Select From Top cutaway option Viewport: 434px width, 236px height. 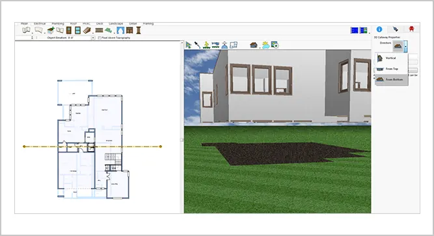click(391, 69)
